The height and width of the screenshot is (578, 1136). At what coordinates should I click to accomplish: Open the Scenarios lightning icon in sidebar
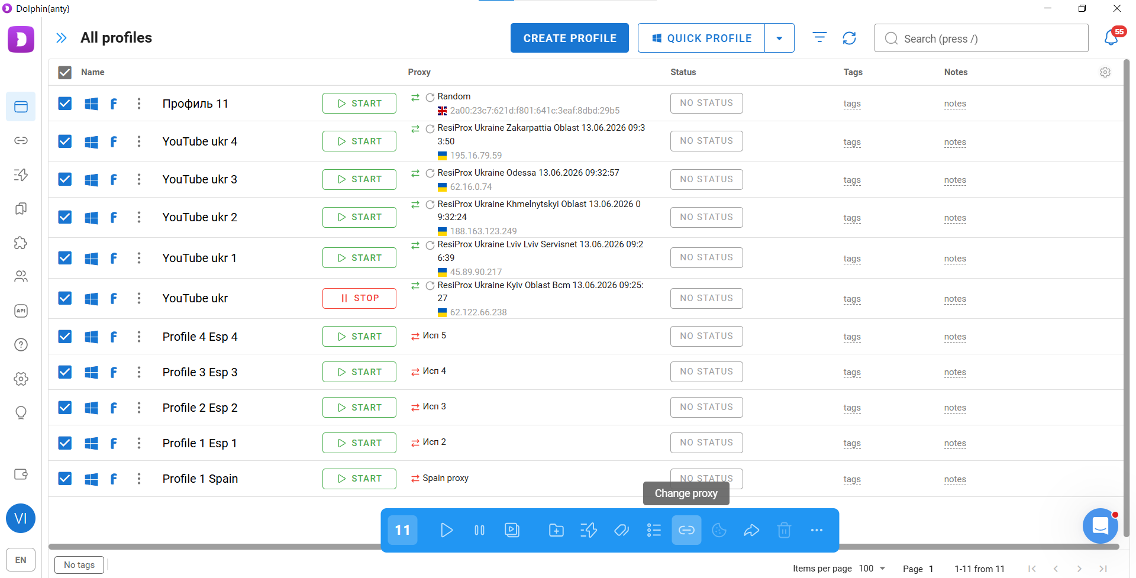tap(21, 175)
